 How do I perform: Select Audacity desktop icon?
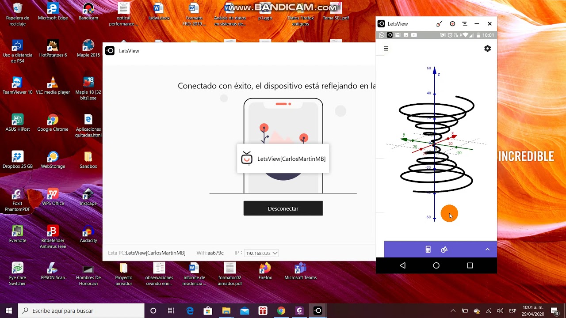click(x=88, y=234)
